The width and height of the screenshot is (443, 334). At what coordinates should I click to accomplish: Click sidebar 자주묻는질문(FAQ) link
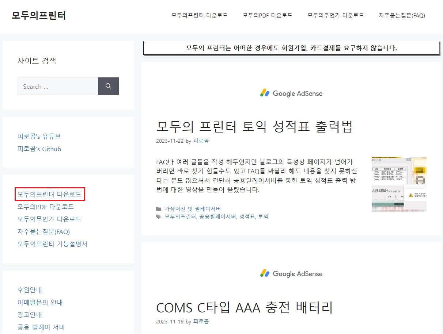[43, 231]
